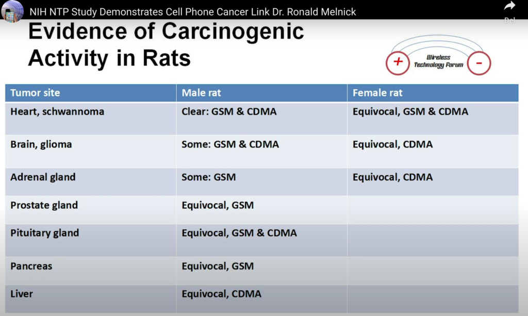The height and width of the screenshot is (316, 528).
Task: Click the red minus circle icon
Action: pos(479,63)
